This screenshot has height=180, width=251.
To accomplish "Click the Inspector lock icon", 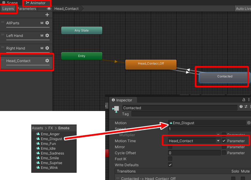I will coord(244,100).
